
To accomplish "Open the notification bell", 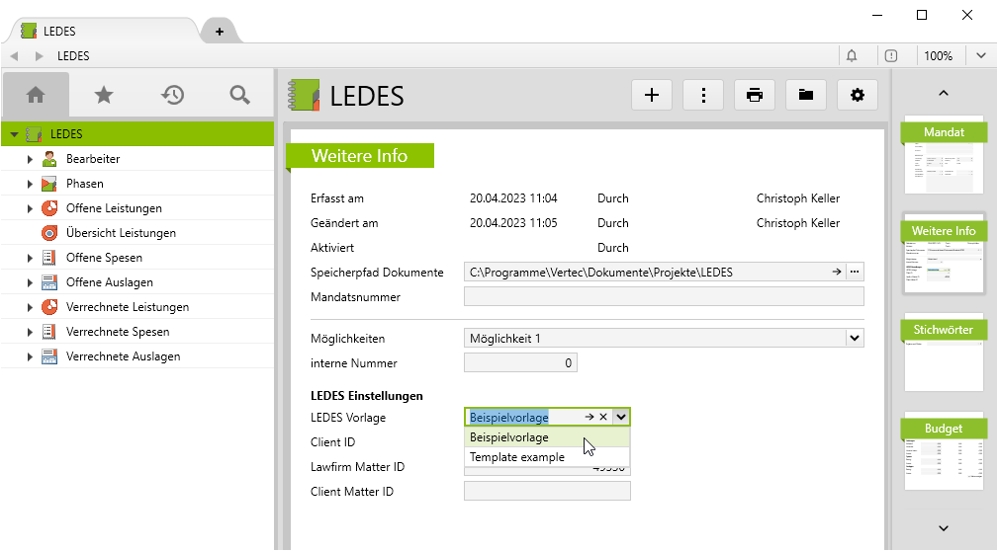I will [852, 56].
